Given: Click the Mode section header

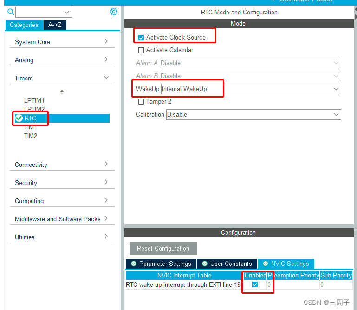Looking at the screenshot, I should pyautogui.click(x=239, y=24).
